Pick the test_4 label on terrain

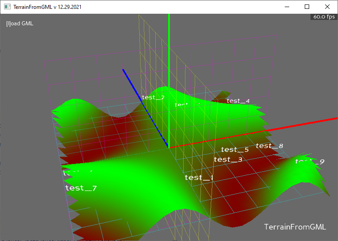point(238,101)
